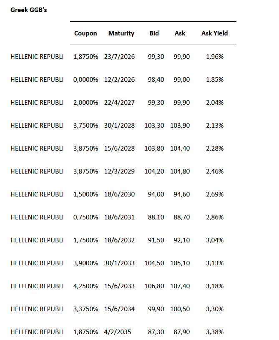Click the 18/6/2032 maturity date
279x340 pixels.
[121, 240]
